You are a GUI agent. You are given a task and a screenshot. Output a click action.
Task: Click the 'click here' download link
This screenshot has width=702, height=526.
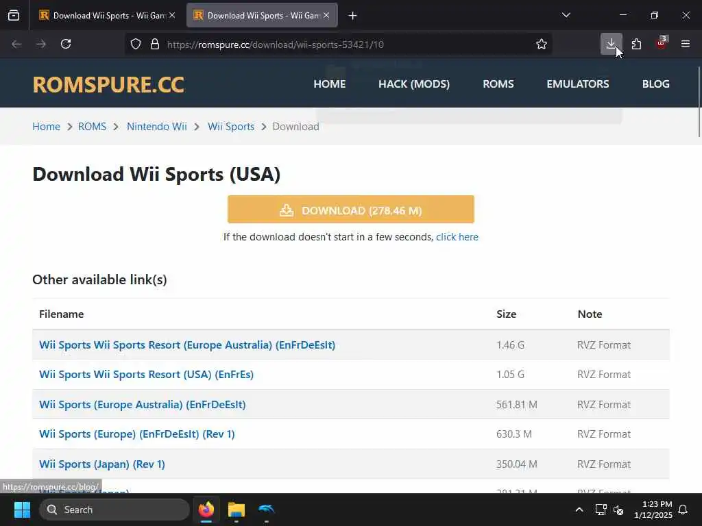click(457, 237)
